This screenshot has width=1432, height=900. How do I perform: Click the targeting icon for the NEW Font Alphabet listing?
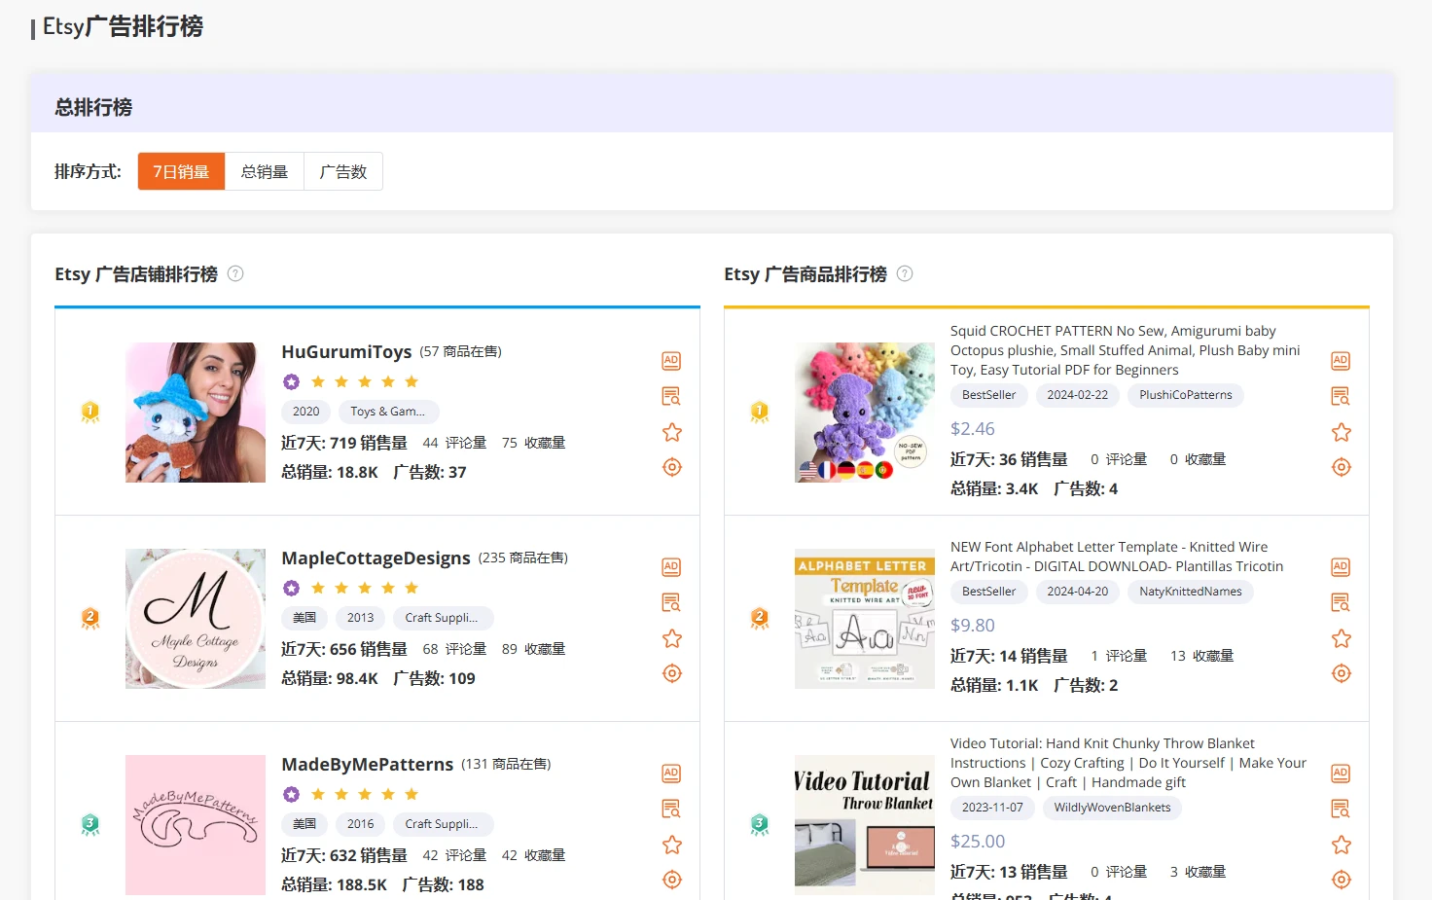(1340, 672)
